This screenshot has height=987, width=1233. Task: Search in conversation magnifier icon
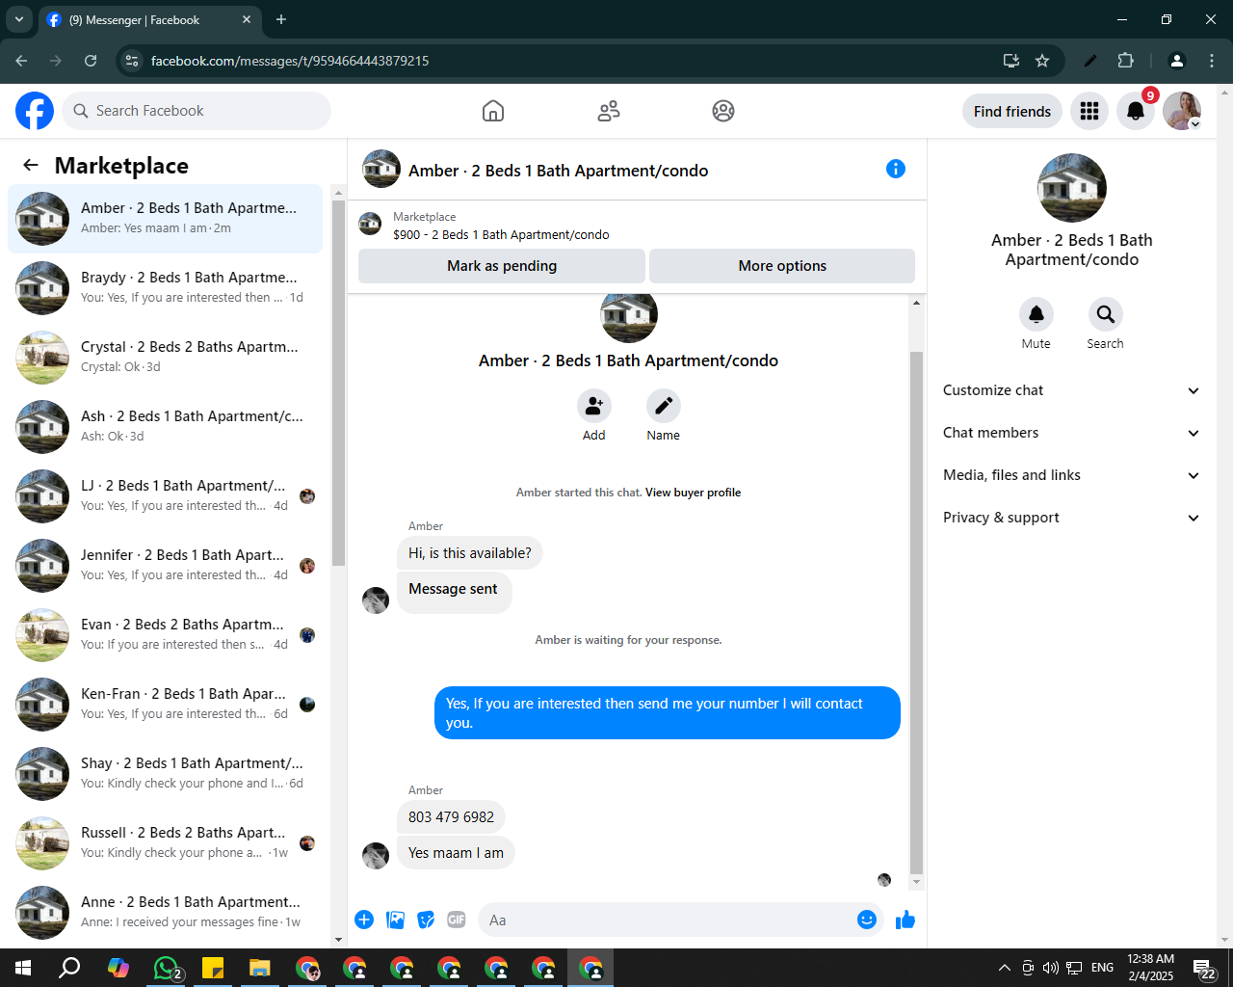(1106, 314)
